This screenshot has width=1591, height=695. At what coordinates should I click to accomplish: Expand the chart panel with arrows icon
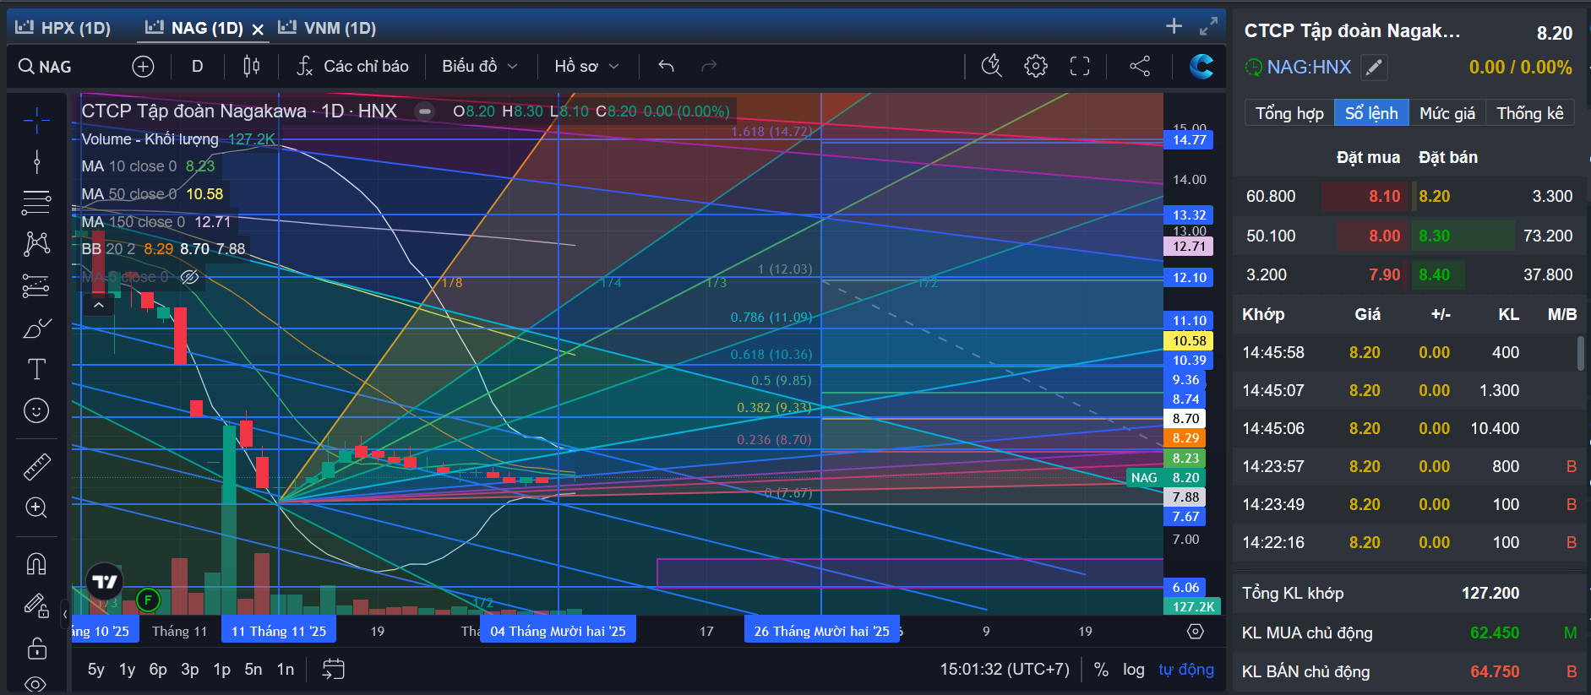[x=1209, y=26]
